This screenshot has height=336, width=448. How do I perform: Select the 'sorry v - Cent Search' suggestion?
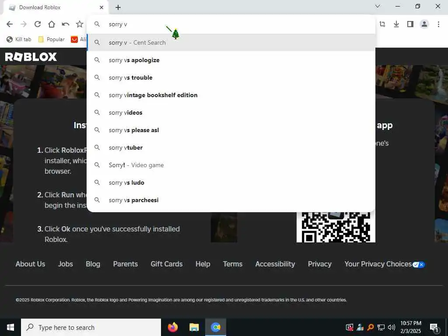point(231,42)
